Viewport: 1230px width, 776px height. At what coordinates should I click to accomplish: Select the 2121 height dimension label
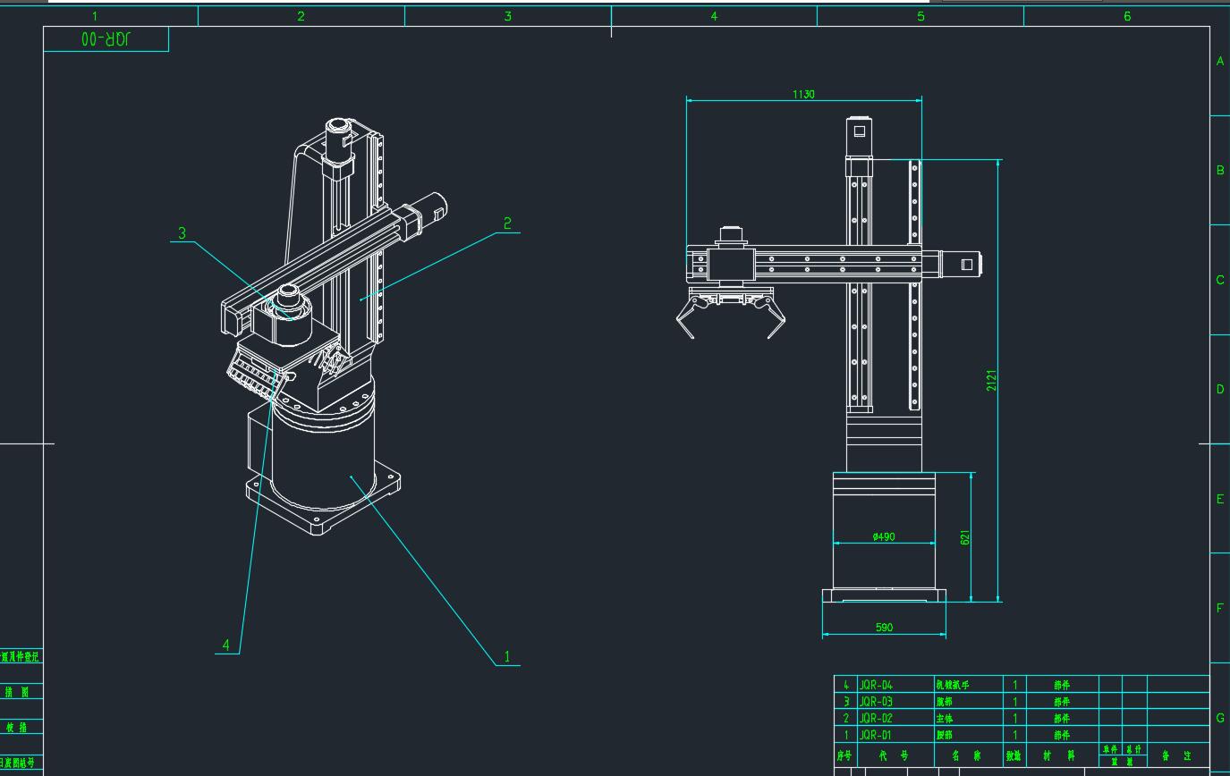(x=991, y=380)
